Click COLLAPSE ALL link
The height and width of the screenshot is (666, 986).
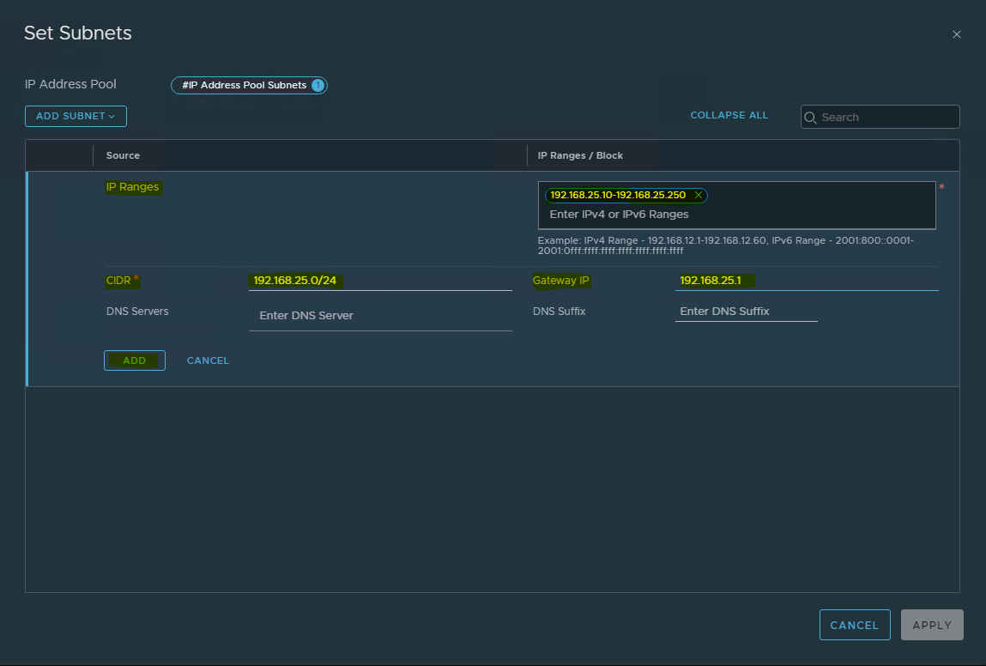pos(729,115)
